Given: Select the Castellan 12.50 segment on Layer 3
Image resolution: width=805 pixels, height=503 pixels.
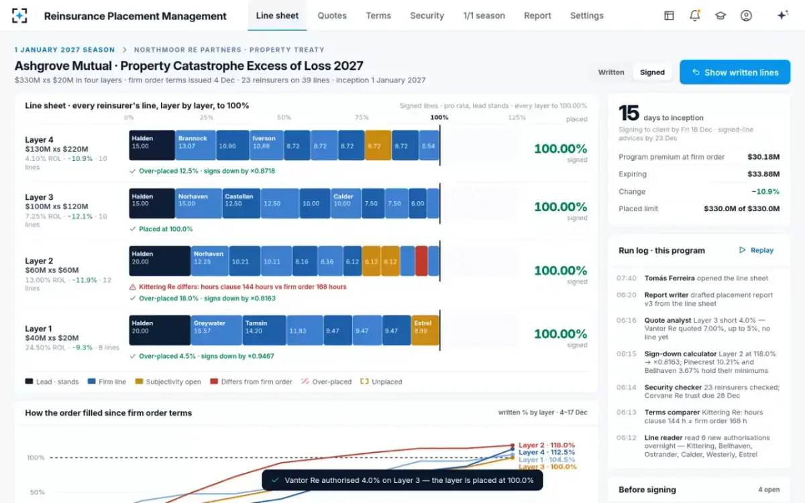Looking at the screenshot, I should [x=241, y=203].
